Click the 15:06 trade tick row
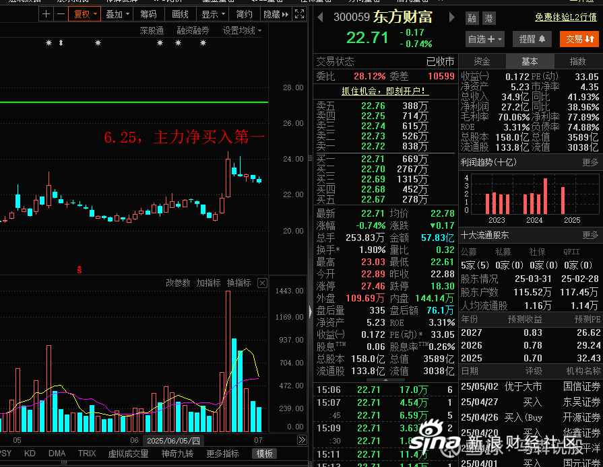Viewport: 603px width, 467px height. tap(385, 390)
